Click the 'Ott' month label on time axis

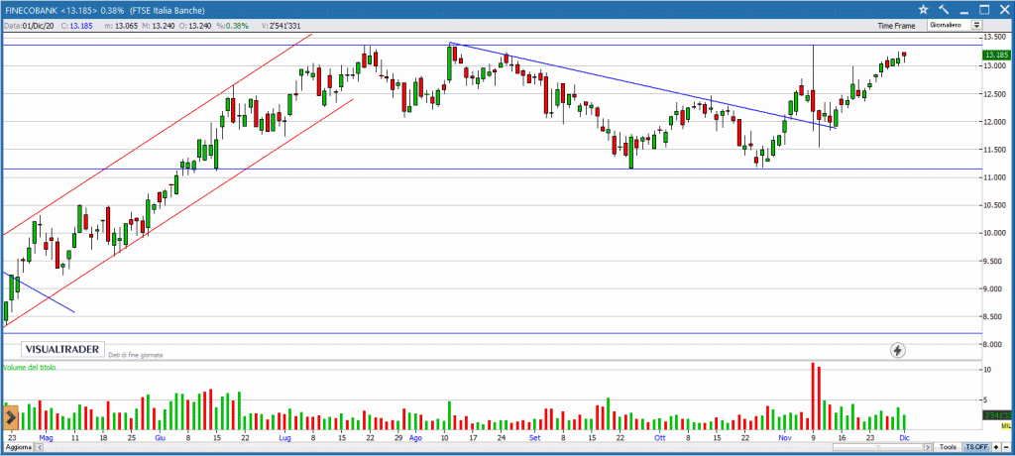pos(659,438)
